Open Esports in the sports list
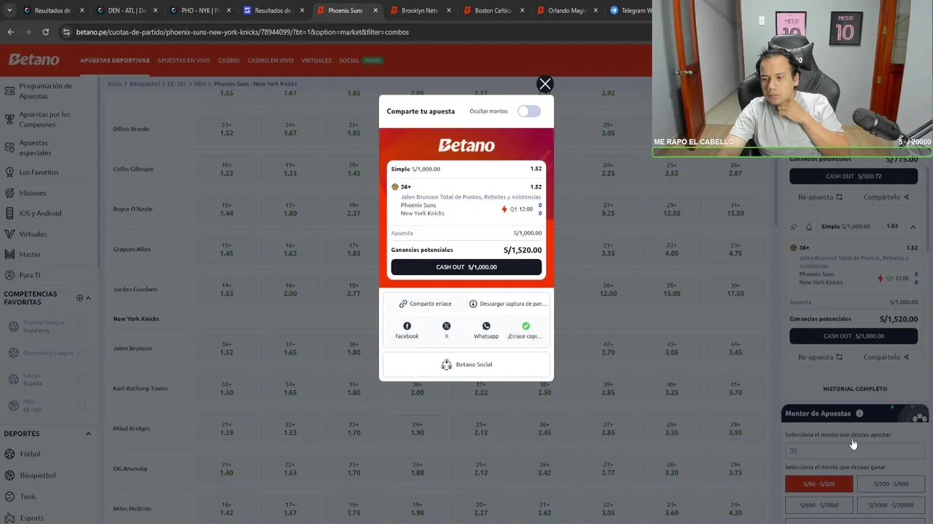This screenshot has width=933, height=524. click(32, 517)
